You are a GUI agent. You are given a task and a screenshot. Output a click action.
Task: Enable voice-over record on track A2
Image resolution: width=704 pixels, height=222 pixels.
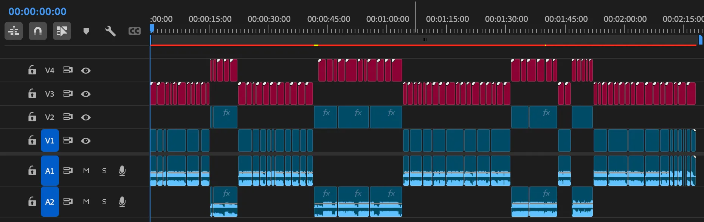tap(122, 202)
